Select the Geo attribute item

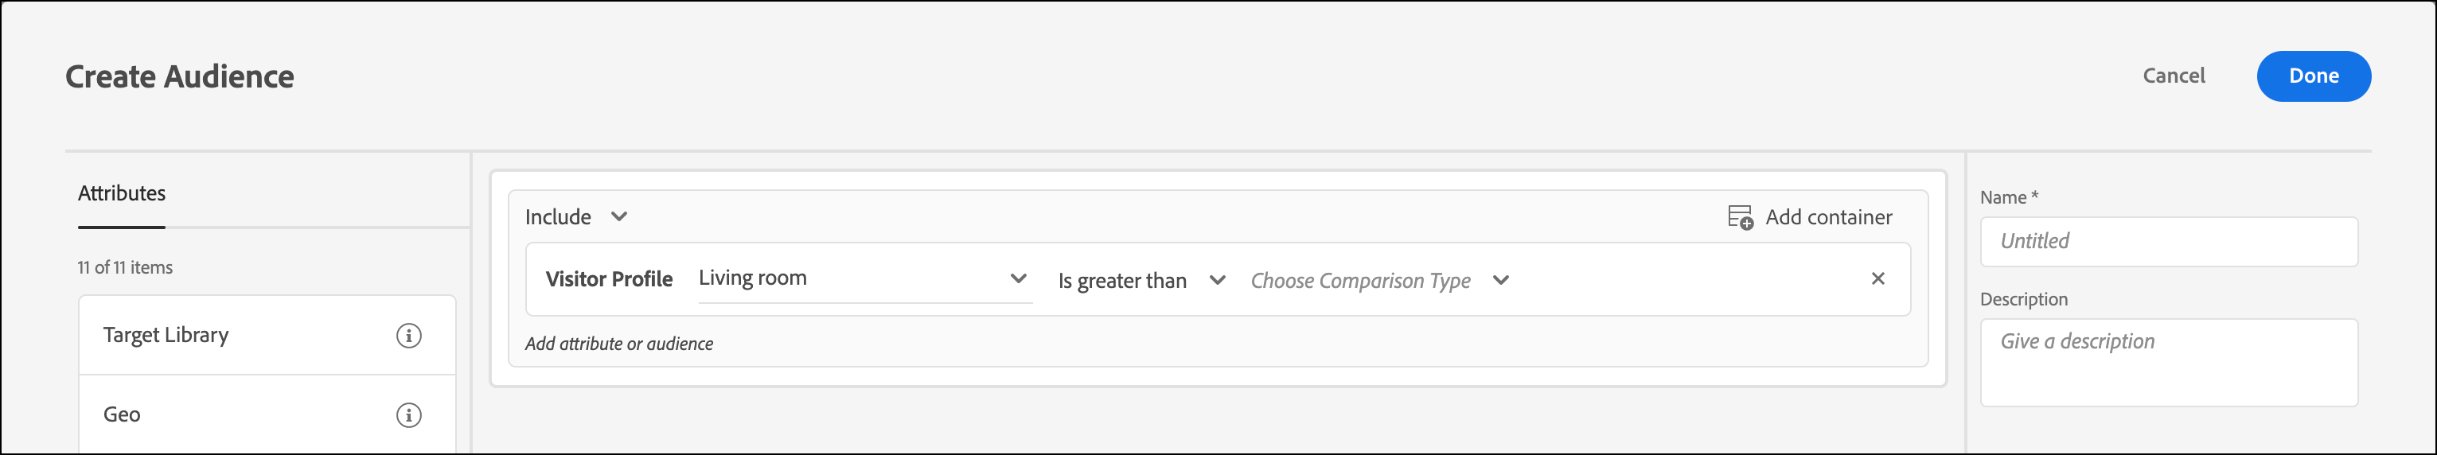(122, 415)
